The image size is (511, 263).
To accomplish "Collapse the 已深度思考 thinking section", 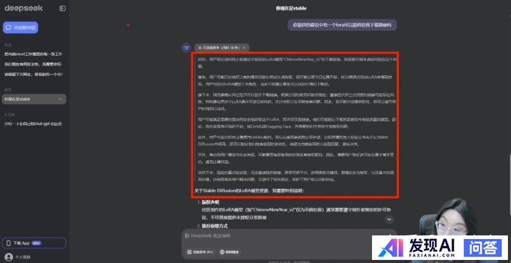I will [x=222, y=48].
